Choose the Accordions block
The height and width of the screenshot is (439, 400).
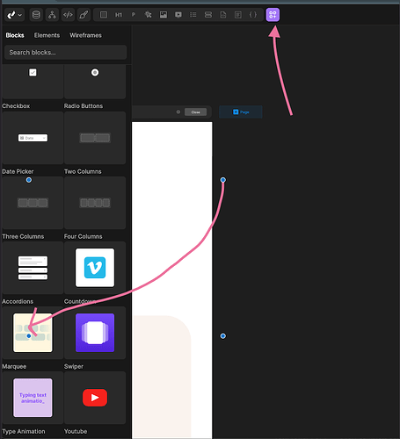click(33, 268)
